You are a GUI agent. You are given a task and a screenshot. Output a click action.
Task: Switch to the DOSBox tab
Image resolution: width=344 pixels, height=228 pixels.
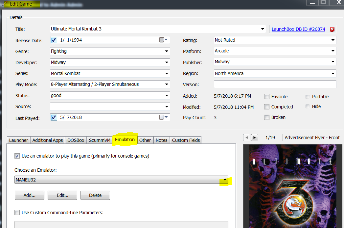point(76,140)
